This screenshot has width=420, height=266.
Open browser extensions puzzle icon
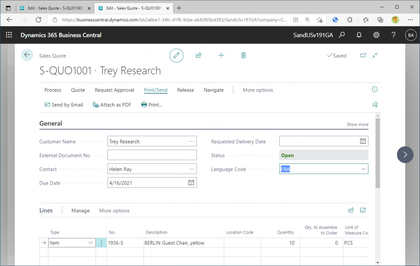[x=349, y=20]
